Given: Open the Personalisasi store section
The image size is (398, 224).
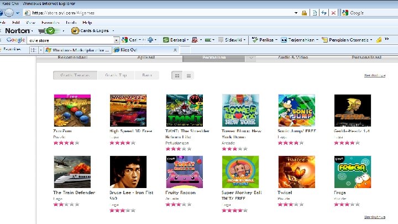Looking at the screenshot, I should pyautogui.click(x=366, y=58).
